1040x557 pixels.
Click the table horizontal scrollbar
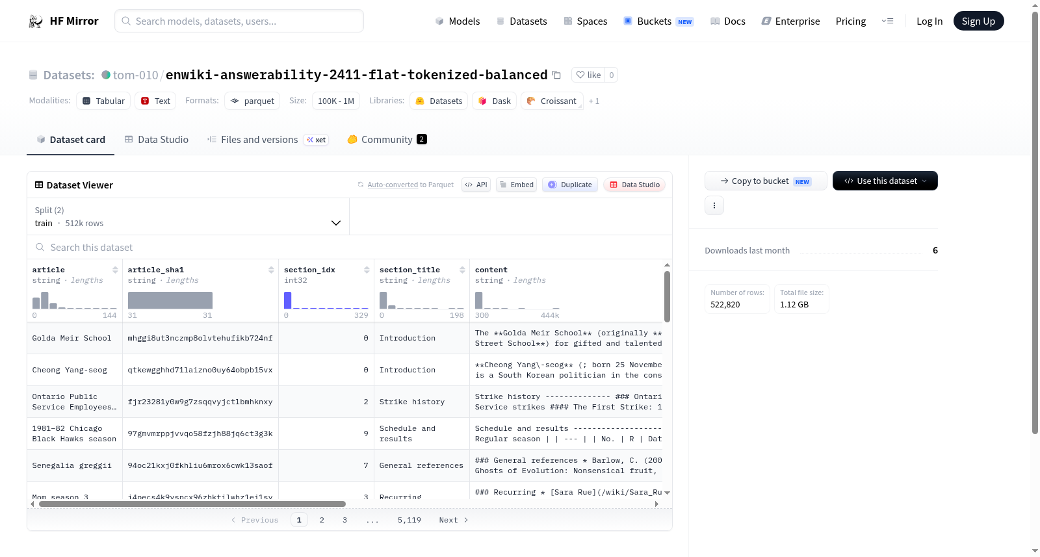192,504
